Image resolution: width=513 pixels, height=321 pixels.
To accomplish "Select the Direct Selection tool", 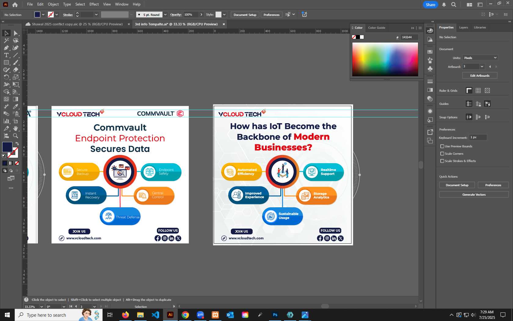I will [16, 33].
